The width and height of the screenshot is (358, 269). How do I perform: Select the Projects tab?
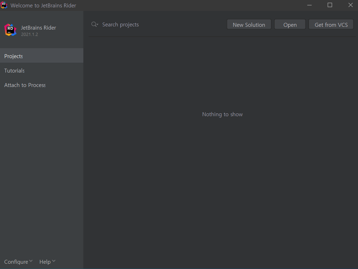coord(41,56)
